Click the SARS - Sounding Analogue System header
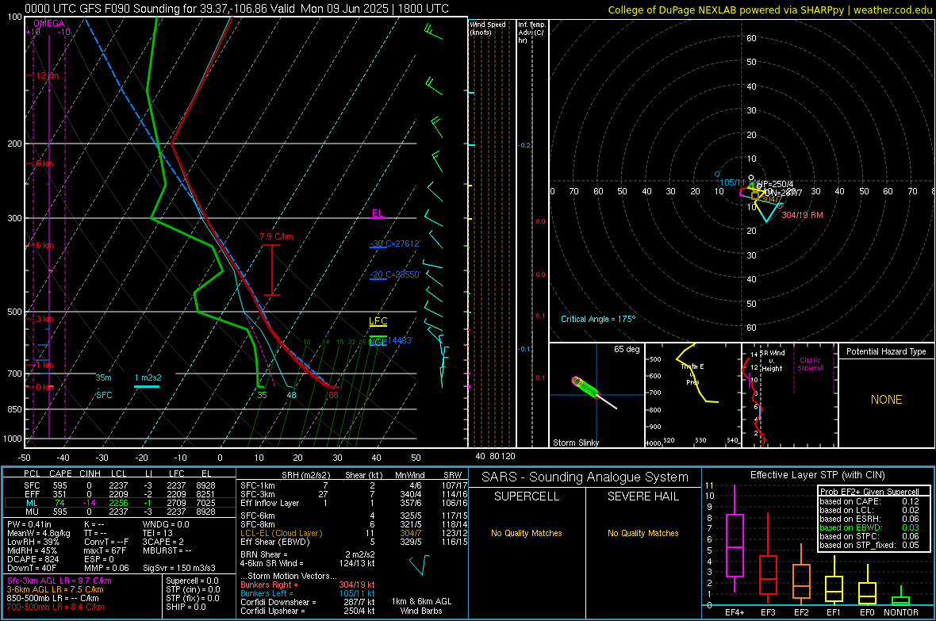This screenshot has height=621, width=936. (585, 477)
